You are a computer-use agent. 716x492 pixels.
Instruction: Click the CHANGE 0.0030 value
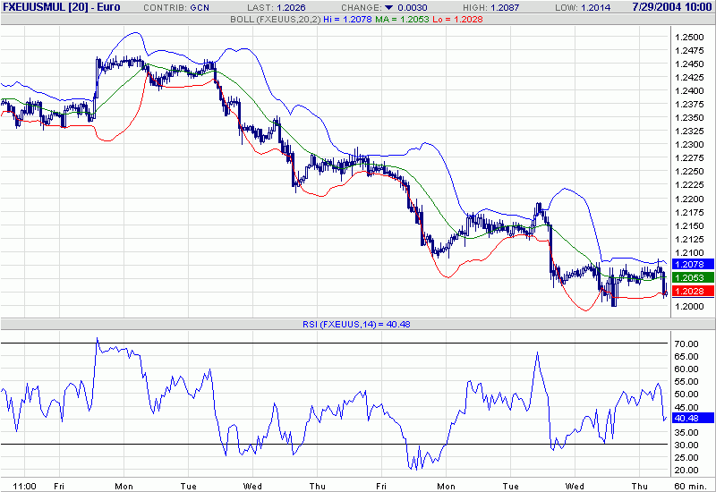click(x=413, y=8)
